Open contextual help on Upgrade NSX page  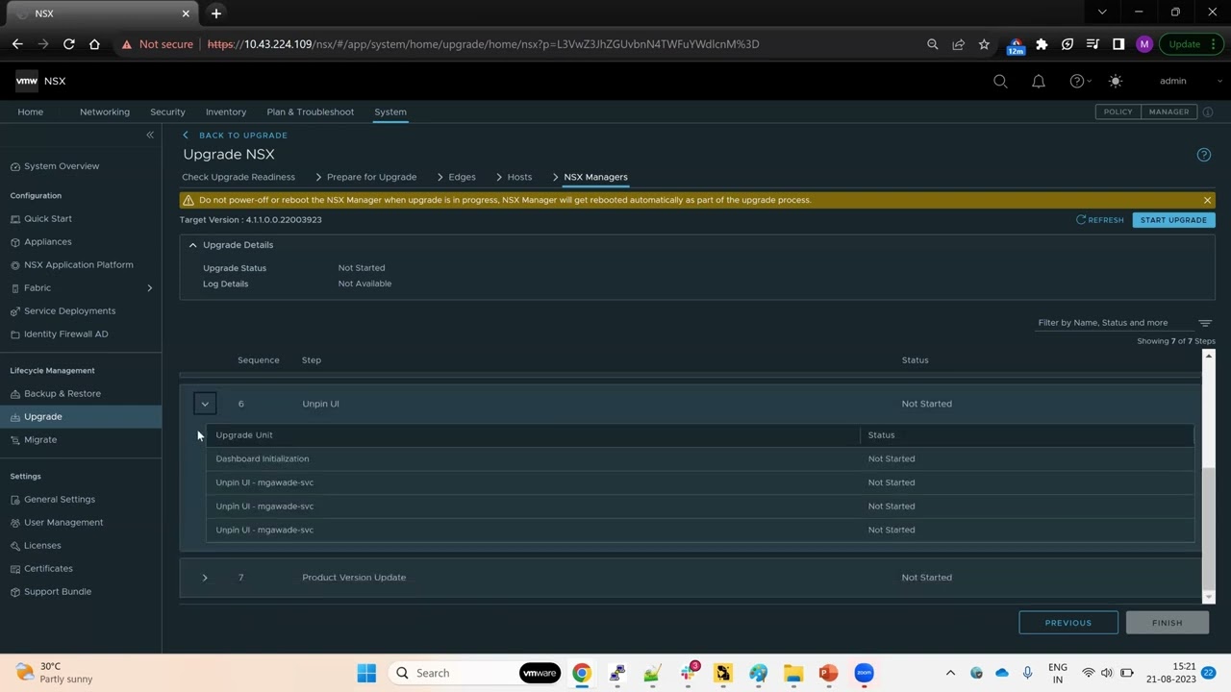[1203, 154]
